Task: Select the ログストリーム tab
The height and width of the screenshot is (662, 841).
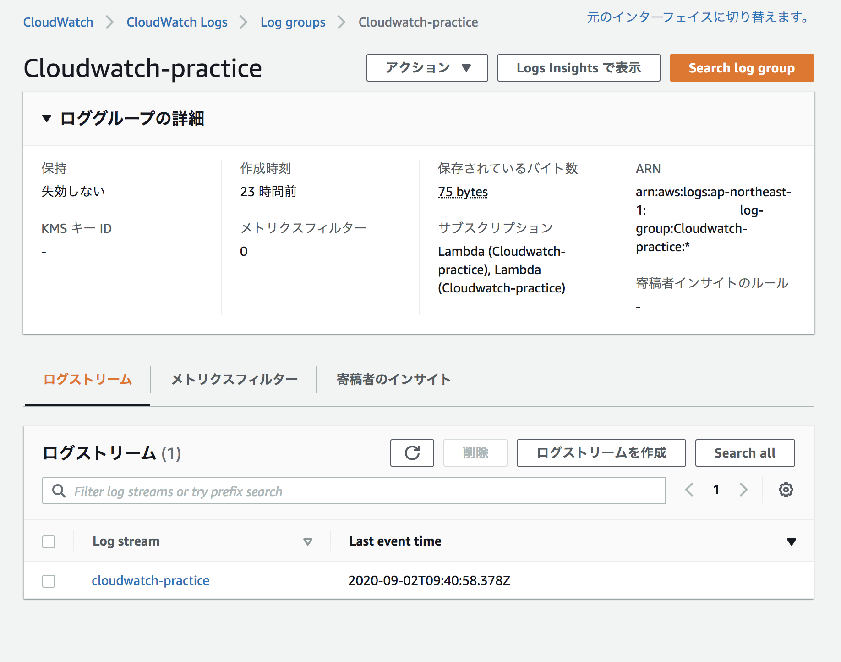Action: (x=87, y=379)
